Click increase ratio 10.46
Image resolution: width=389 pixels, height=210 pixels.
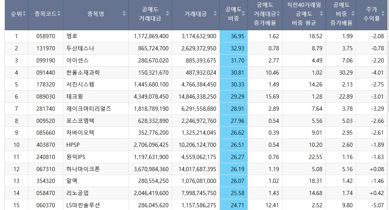click(x=272, y=73)
